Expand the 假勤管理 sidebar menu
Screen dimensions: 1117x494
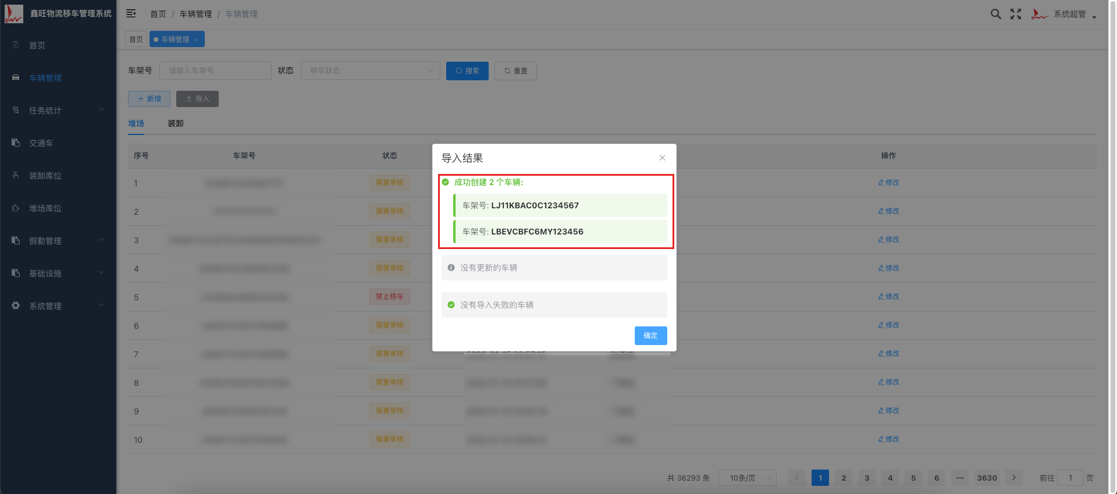58,241
